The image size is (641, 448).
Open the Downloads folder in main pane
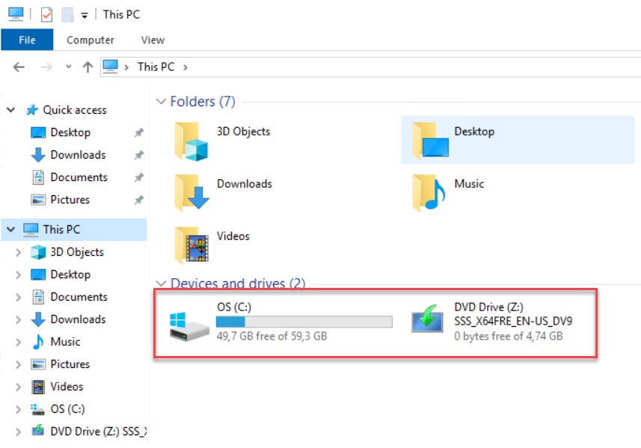point(190,193)
